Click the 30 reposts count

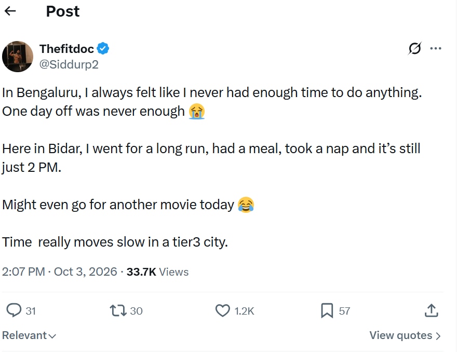click(x=136, y=311)
